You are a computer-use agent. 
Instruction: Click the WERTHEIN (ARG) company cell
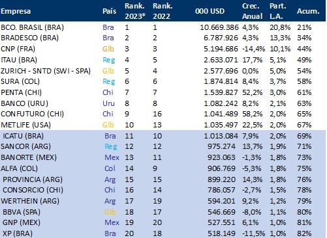(x=30, y=201)
